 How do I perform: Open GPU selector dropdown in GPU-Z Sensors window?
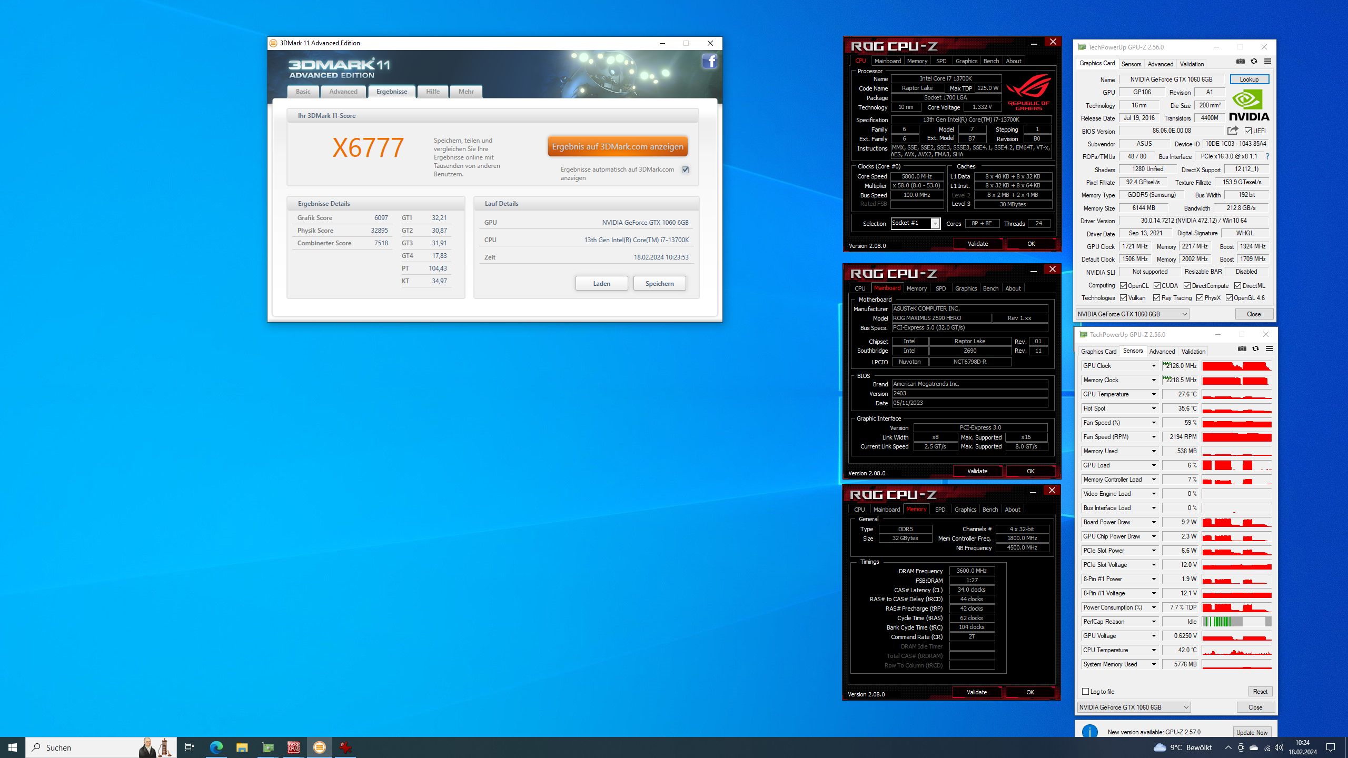pos(1134,707)
